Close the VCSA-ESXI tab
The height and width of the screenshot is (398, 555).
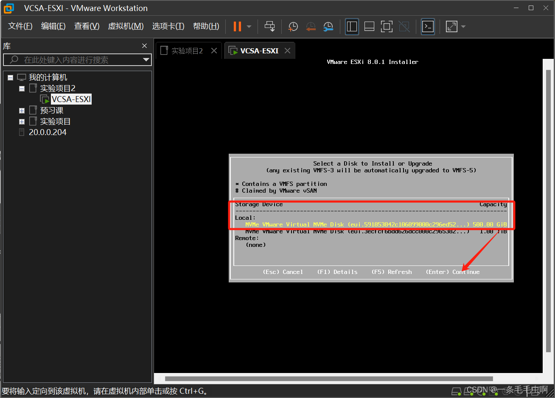(x=288, y=51)
